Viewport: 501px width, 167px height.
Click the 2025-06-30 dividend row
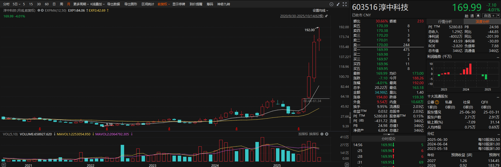(x=463, y=140)
